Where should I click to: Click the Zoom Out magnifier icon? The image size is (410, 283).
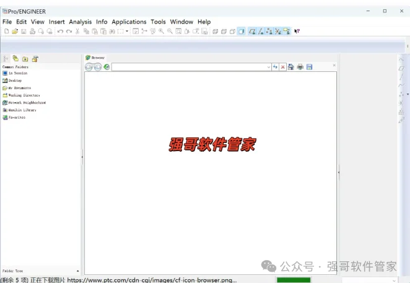(170, 32)
